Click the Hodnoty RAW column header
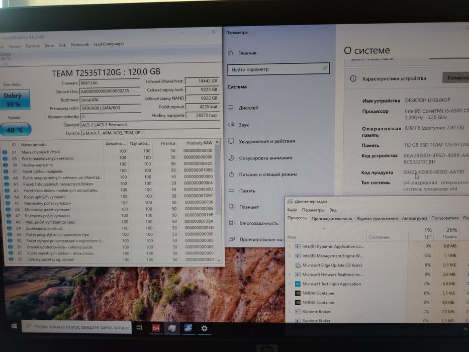The width and height of the screenshot is (469, 352). click(x=199, y=143)
